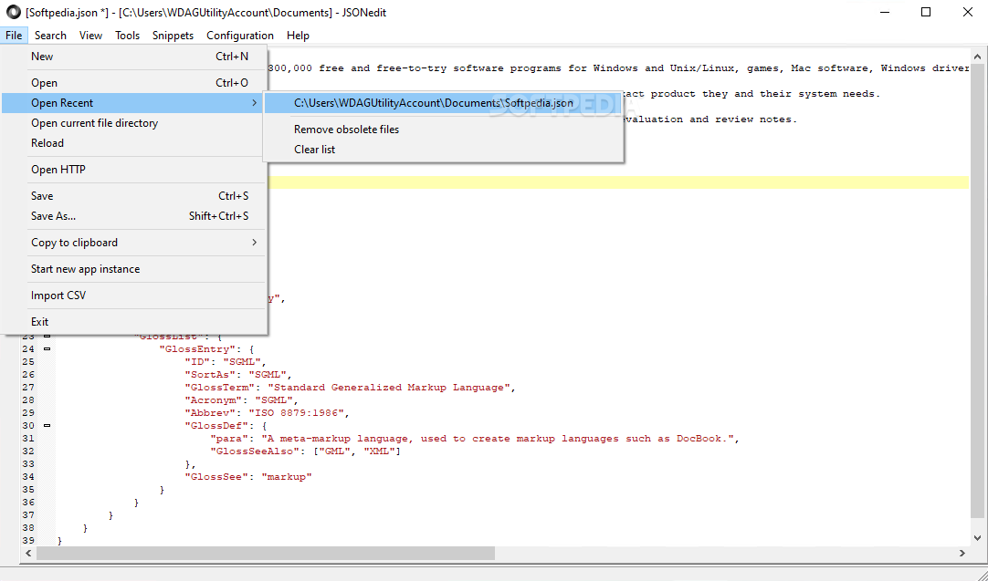This screenshot has height=581, width=988.
Task: Click the vertical scrollbar up arrow
Action: (978, 57)
